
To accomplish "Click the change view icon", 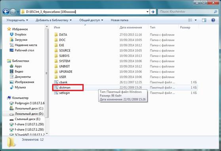I will 190,20.
